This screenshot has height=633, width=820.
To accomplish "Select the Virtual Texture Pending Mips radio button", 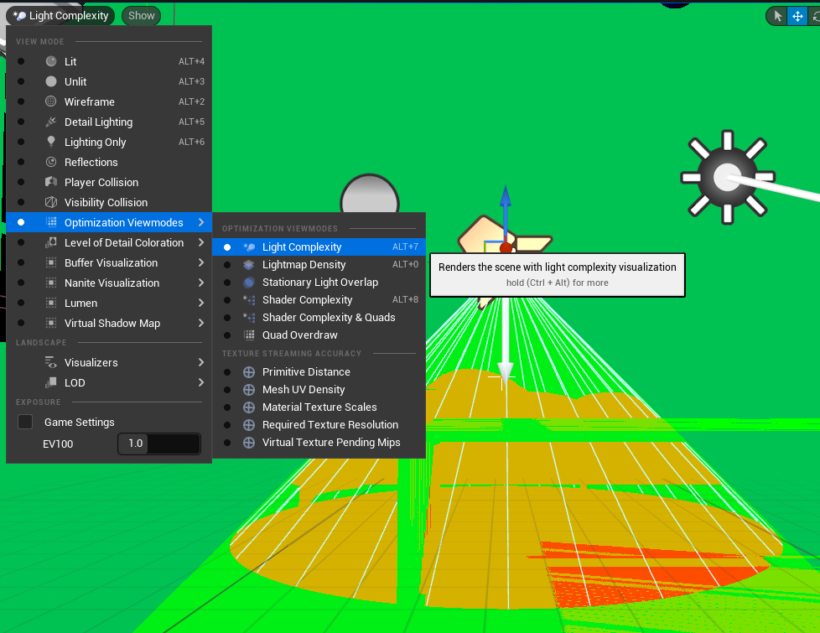I will pyautogui.click(x=227, y=443).
